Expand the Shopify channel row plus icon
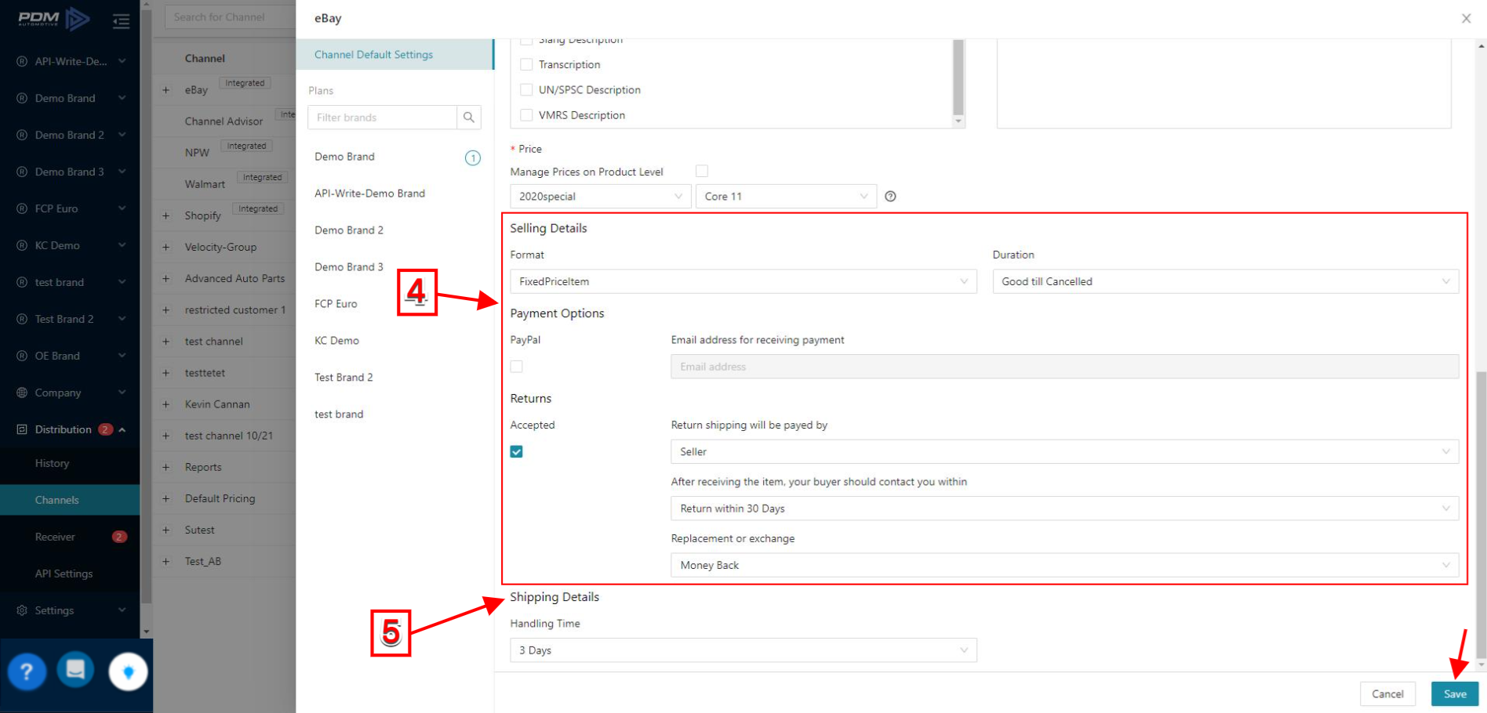 (165, 215)
